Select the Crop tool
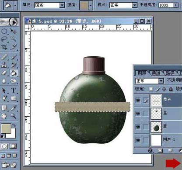The image size is (182, 170). (x=4, y=47)
